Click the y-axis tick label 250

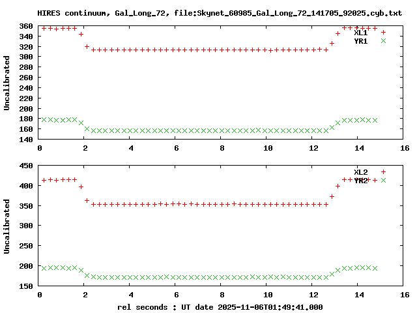pos(26,246)
